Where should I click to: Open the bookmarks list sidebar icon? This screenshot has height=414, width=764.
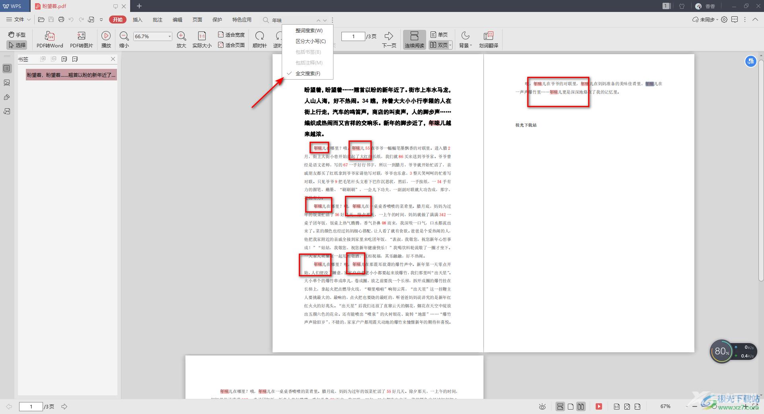(7, 68)
